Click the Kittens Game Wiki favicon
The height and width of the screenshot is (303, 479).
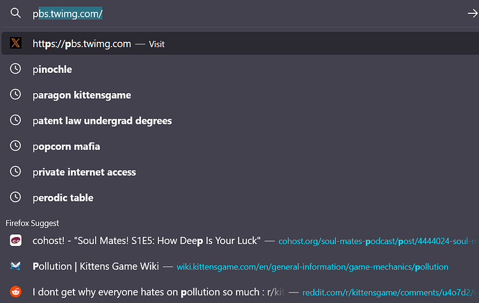tap(15, 266)
